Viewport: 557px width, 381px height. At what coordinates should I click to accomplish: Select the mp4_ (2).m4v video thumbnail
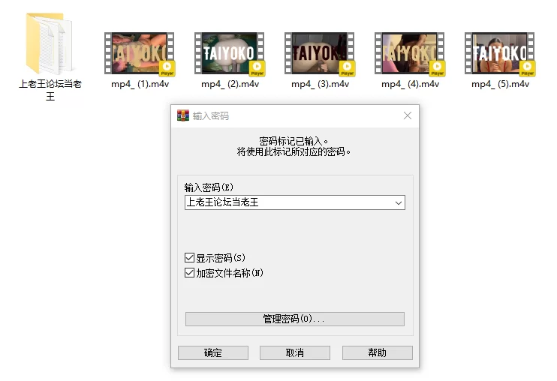230,53
